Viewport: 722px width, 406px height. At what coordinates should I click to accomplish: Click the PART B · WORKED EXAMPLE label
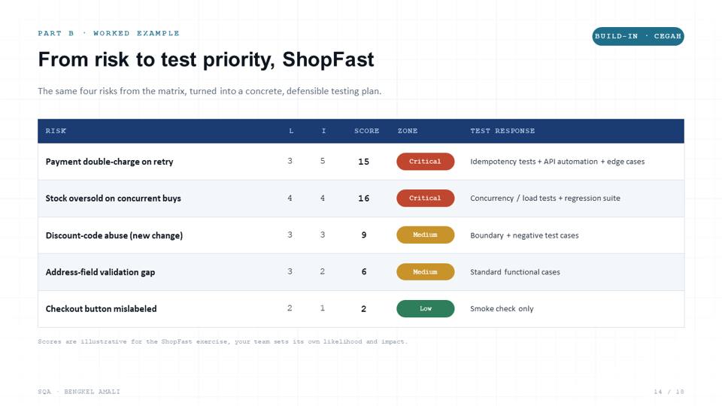[108, 33]
